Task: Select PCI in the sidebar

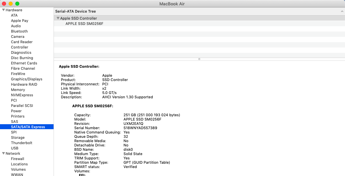Action: click(x=14, y=100)
